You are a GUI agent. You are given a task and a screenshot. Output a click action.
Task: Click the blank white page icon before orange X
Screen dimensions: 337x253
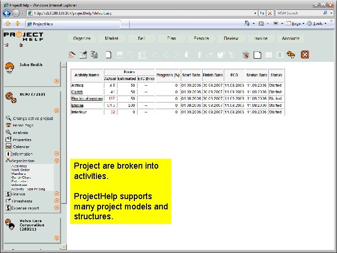tap(257, 55)
